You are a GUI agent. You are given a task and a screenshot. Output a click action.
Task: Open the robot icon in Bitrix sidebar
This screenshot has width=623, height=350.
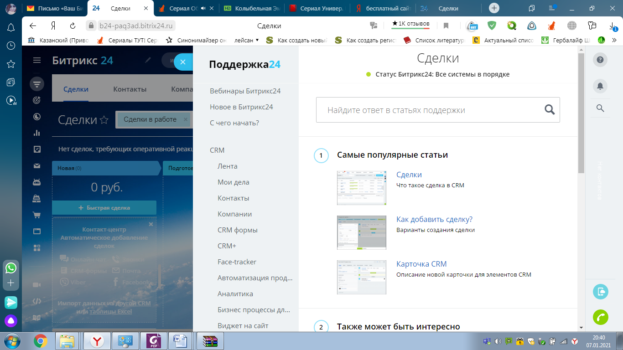click(x=37, y=182)
